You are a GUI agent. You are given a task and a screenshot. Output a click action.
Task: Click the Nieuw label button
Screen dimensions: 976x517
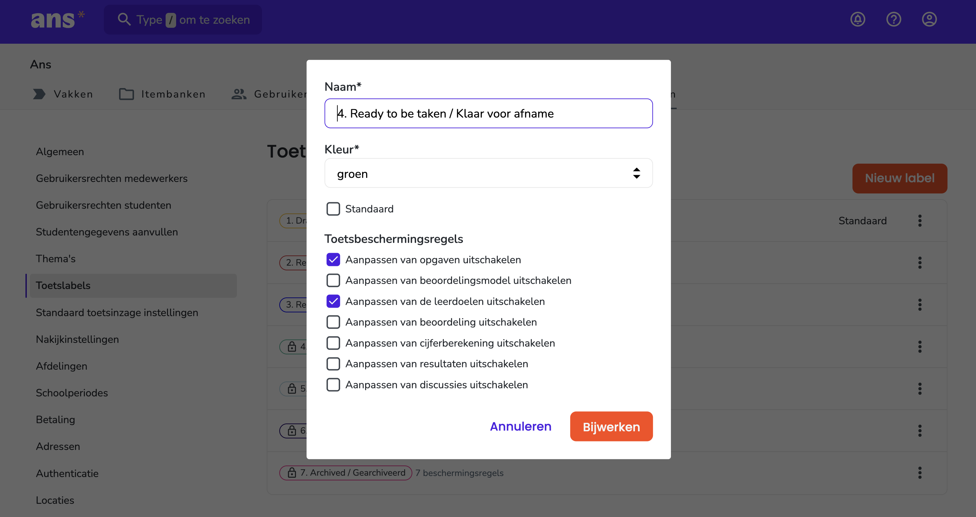[x=899, y=178]
